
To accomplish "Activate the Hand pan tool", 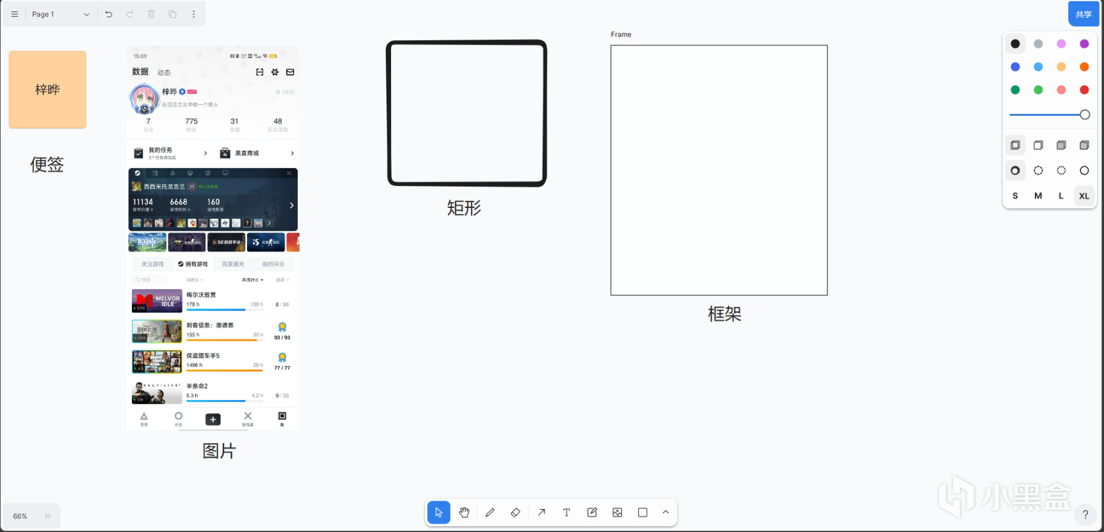I will coord(465,513).
